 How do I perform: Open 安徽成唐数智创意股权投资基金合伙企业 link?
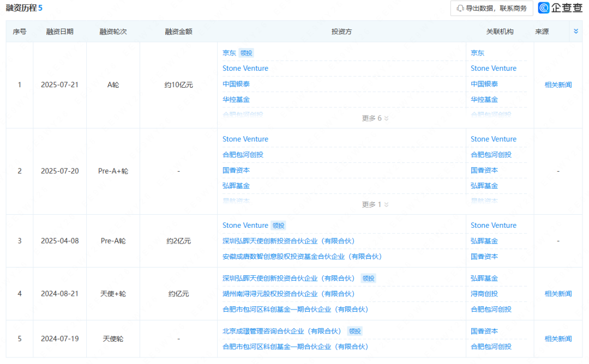tap(302, 257)
